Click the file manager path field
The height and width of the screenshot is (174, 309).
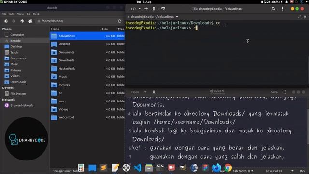click(76, 21)
